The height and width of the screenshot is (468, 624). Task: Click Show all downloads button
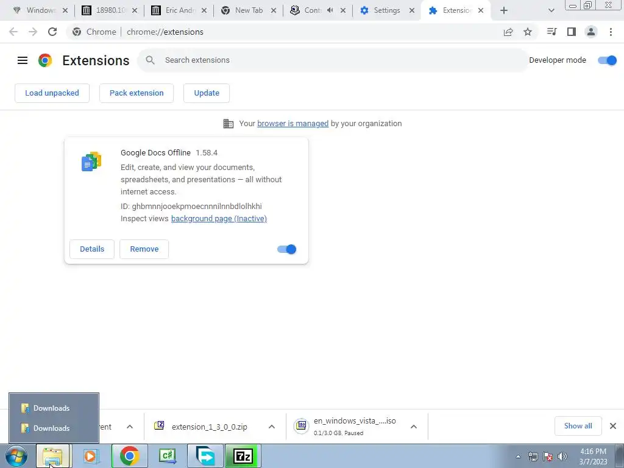578,426
